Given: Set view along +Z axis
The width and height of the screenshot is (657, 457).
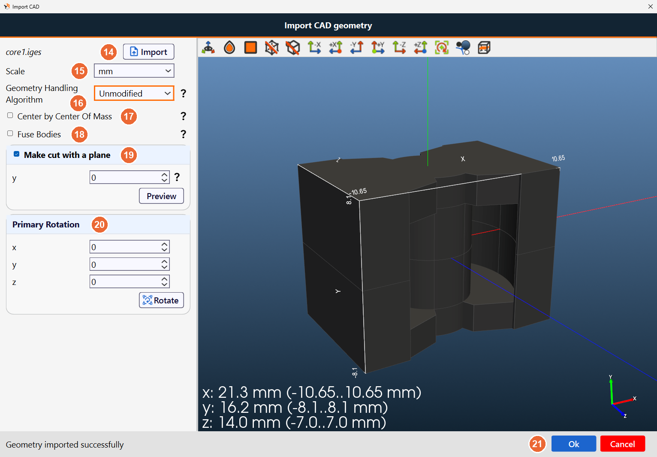Looking at the screenshot, I should 420,48.
